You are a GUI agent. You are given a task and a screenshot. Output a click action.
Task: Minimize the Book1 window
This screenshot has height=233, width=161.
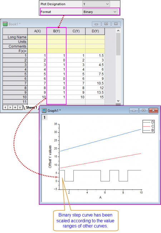click(x=96, y=24)
